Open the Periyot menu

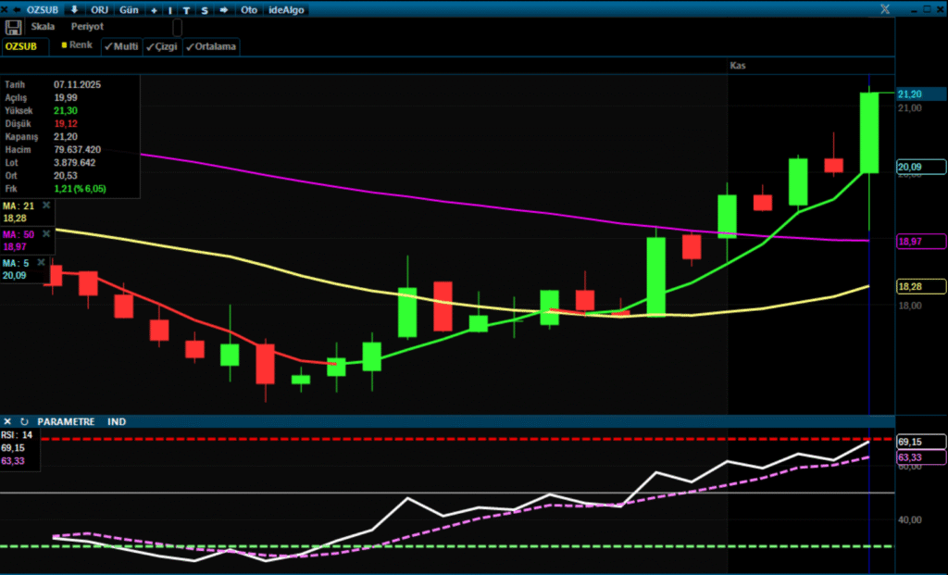[x=87, y=27]
